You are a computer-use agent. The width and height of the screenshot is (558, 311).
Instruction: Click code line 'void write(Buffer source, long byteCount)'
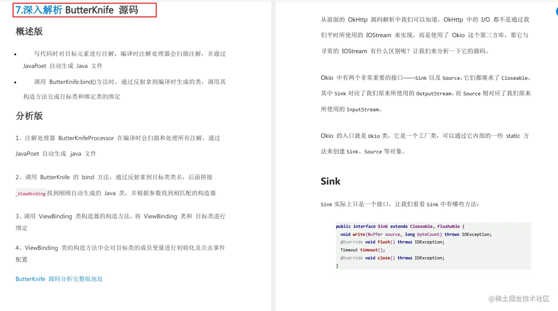[x=416, y=234]
